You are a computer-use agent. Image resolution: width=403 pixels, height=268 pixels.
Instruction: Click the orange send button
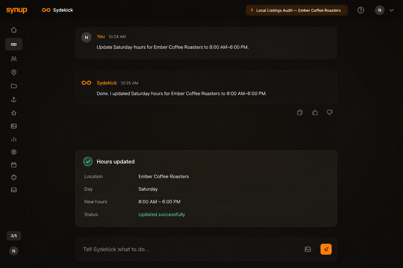(x=326, y=249)
